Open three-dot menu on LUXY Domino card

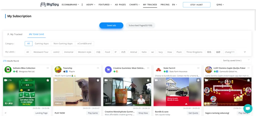click(x=248, y=68)
